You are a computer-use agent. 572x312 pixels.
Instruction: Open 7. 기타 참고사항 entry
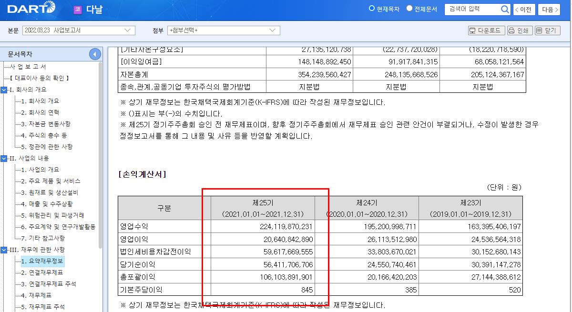(43, 238)
